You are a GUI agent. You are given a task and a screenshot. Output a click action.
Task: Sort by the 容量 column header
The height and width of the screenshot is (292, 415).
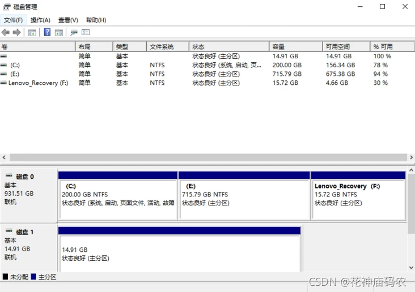(x=296, y=47)
